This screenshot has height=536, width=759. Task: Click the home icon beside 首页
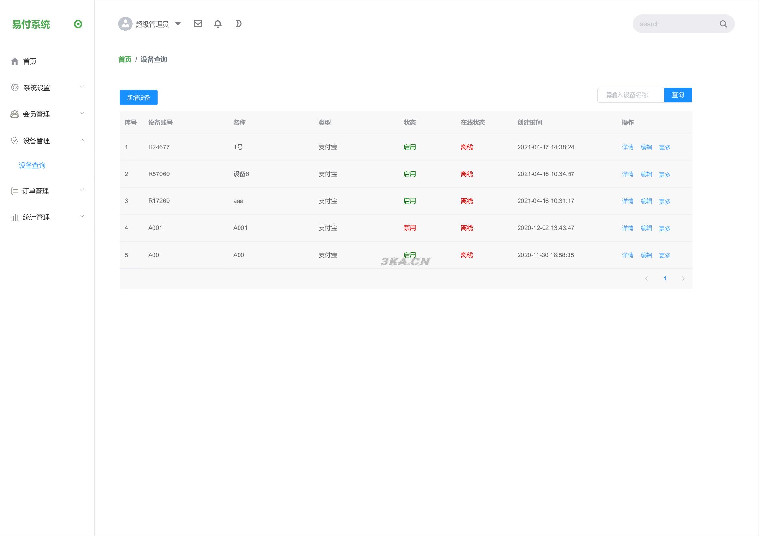15,61
